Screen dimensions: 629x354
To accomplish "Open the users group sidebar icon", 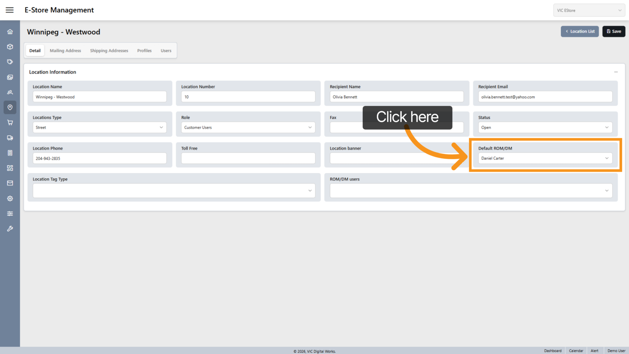I will coord(10,92).
